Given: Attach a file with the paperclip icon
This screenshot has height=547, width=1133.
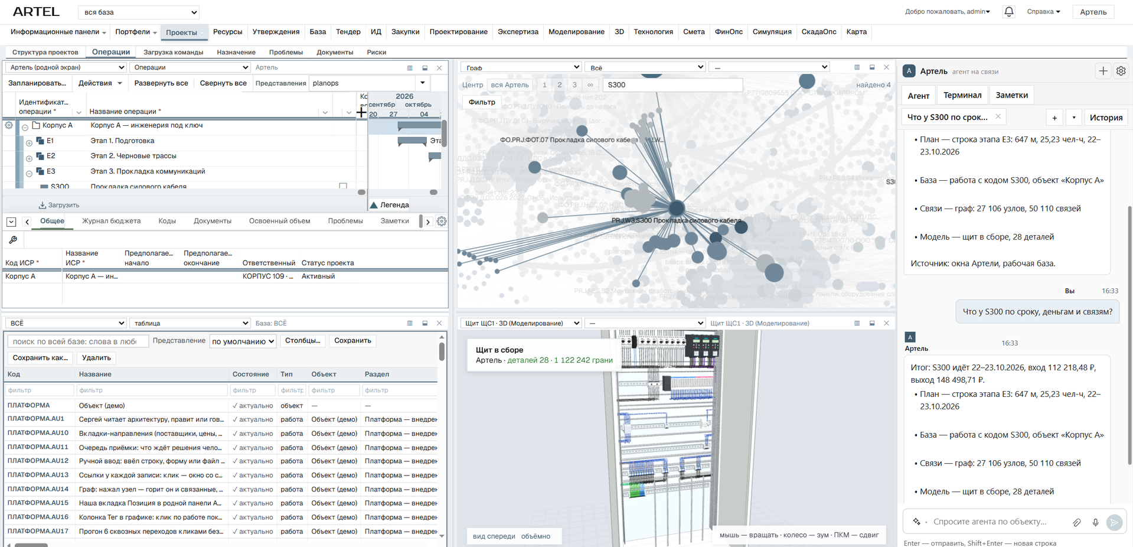Looking at the screenshot, I should pyautogui.click(x=1077, y=522).
